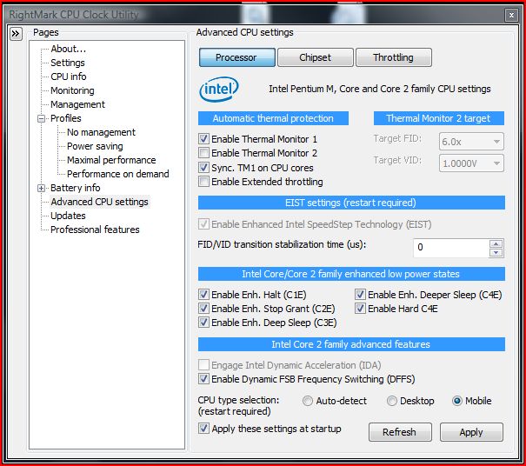Image resolution: width=526 pixels, height=466 pixels.
Task: Toggle Enable Enh. Deep Sleep (C3E)
Action: pos(203,323)
